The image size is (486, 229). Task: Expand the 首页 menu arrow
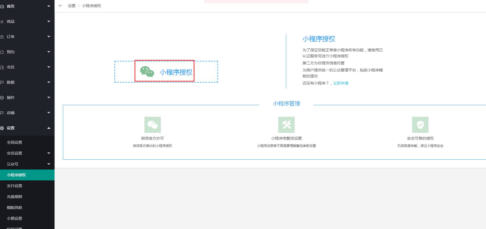[x=49, y=6]
